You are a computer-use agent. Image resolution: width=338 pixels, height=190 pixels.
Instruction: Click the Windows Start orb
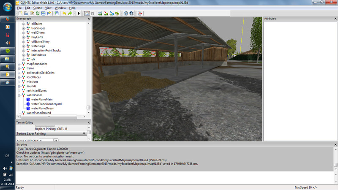click(x=8, y=7)
